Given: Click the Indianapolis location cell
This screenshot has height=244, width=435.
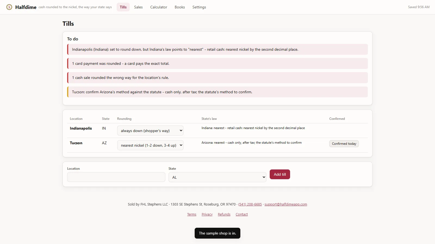Looking at the screenshot, I should (x=81, y=128).
